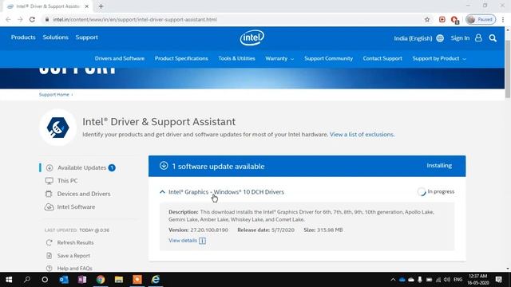Click the taskbar volume speaker icon
This screenshot has width=511, height=287.
coord(447,280)
